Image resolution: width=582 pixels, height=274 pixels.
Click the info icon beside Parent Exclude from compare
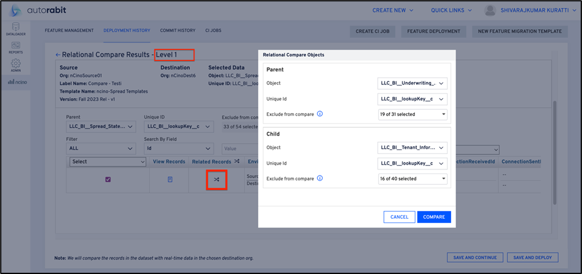[x=320, y=114]
